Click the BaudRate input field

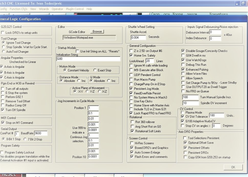pos(41,133)
